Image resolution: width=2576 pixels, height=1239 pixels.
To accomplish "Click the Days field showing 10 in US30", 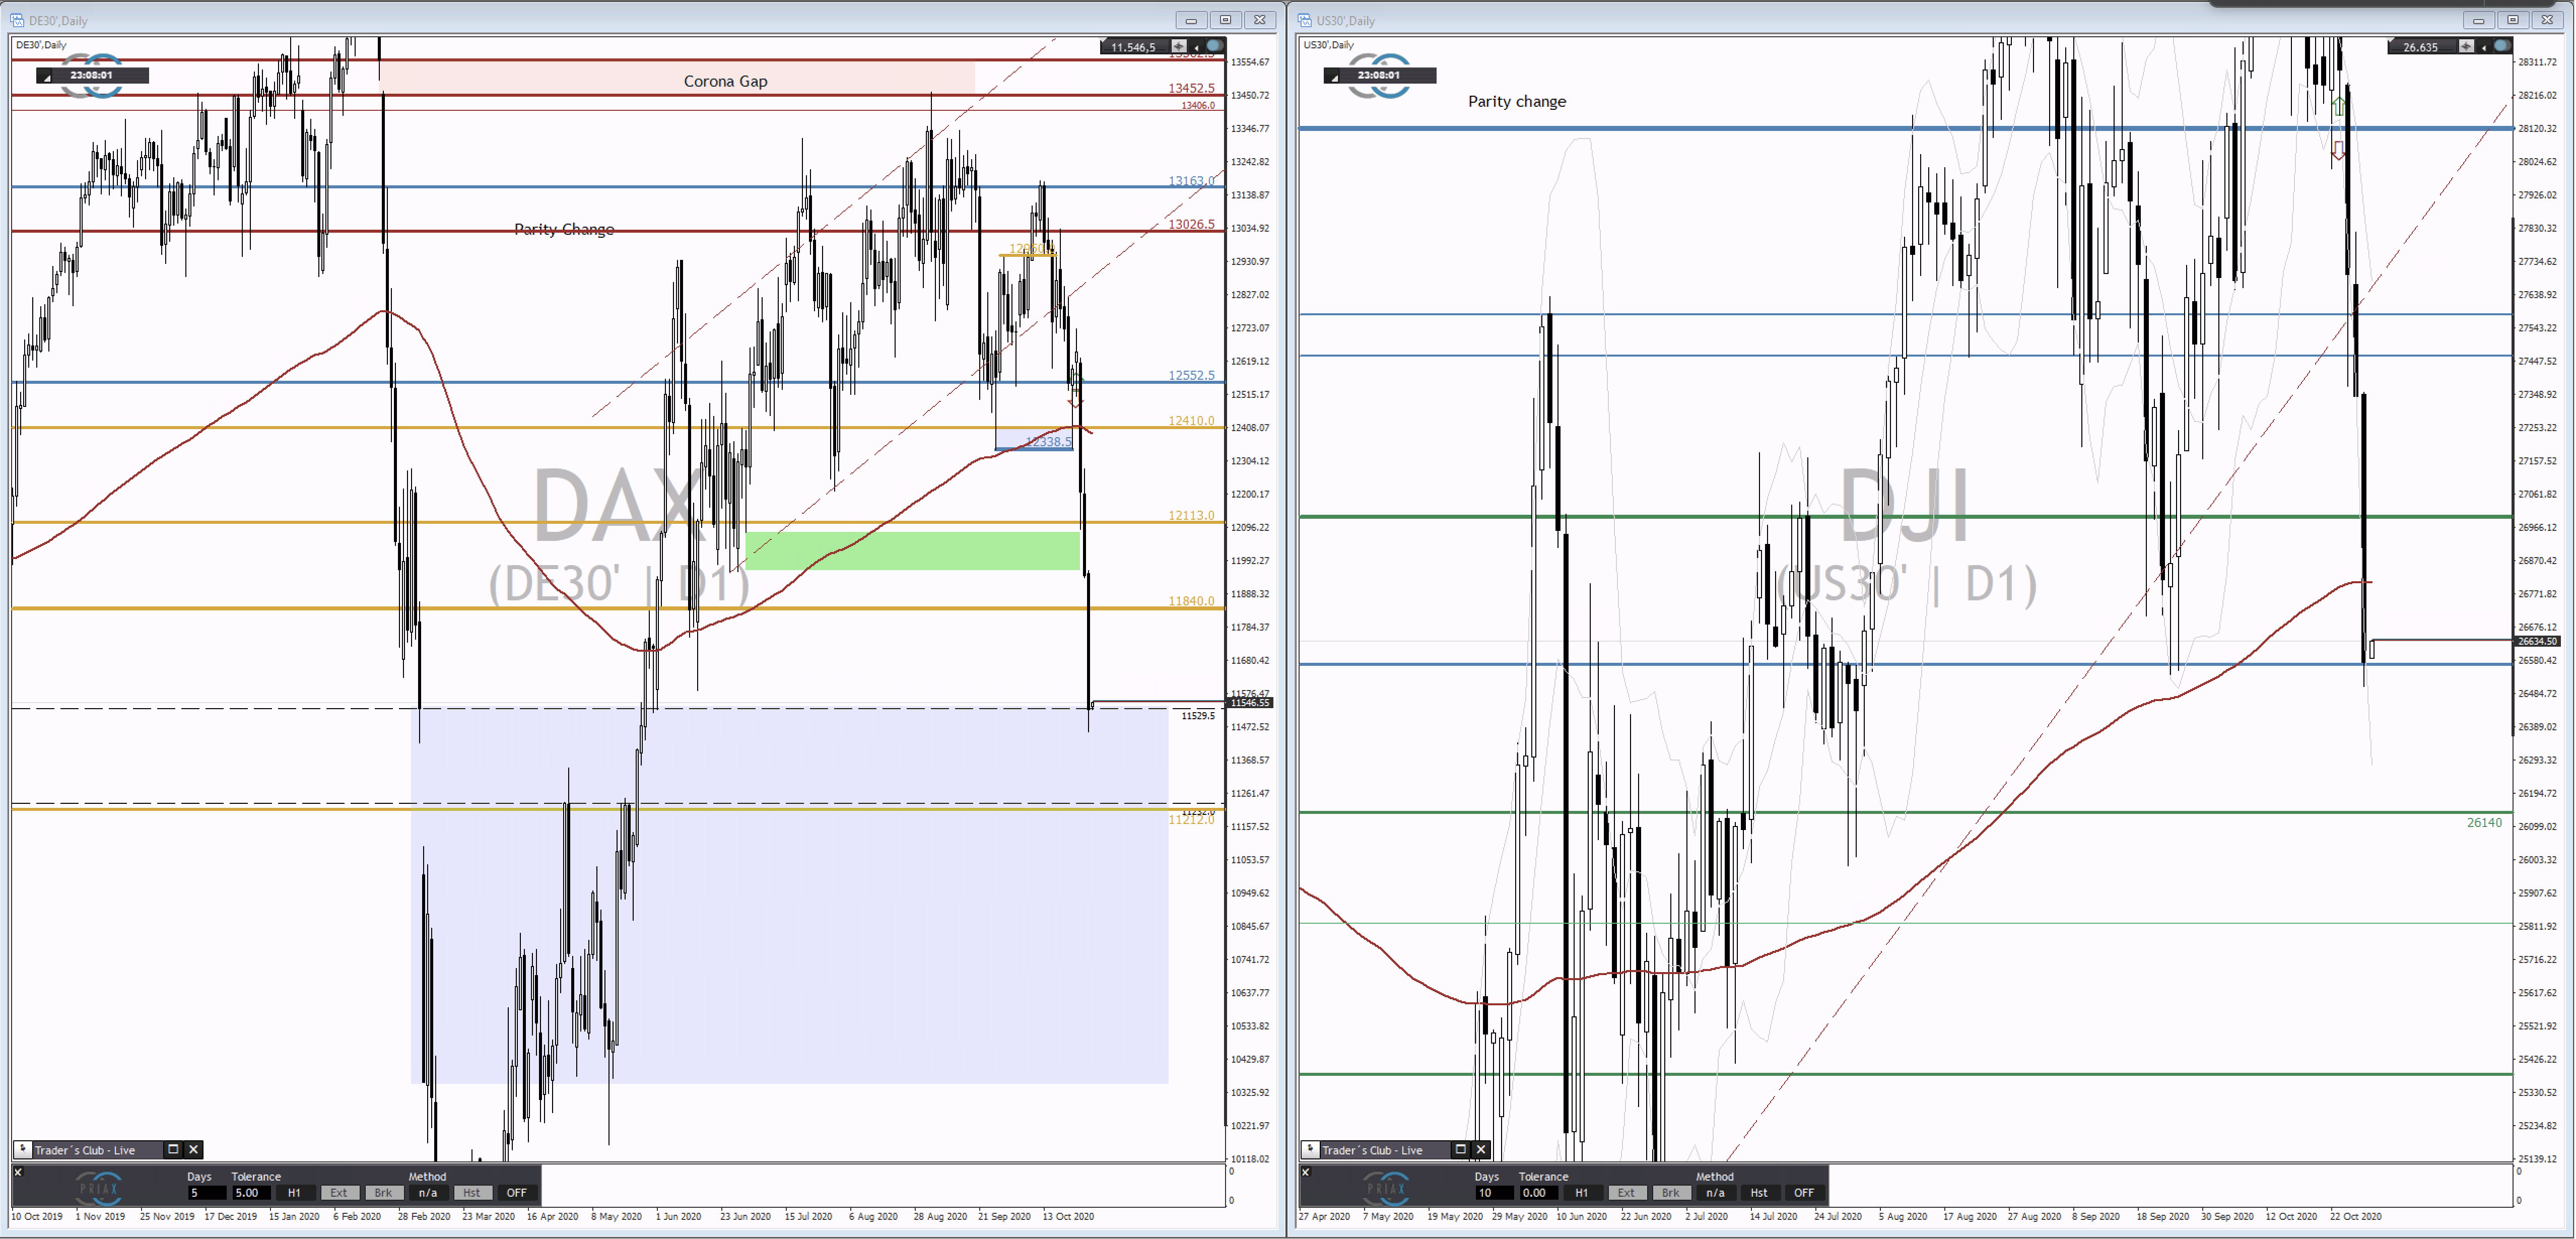I will point(1494,1192).
